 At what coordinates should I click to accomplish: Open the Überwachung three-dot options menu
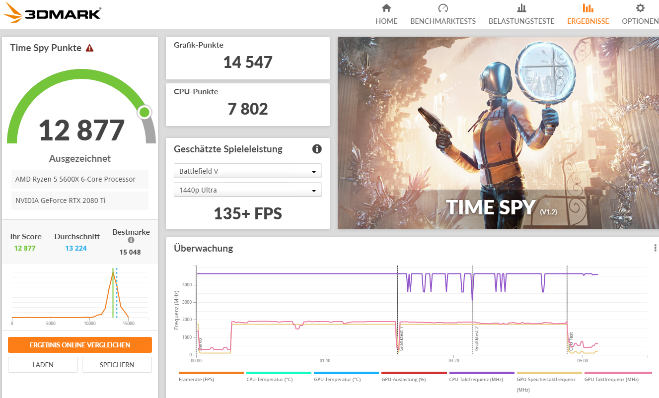click(x=655, y=248)
